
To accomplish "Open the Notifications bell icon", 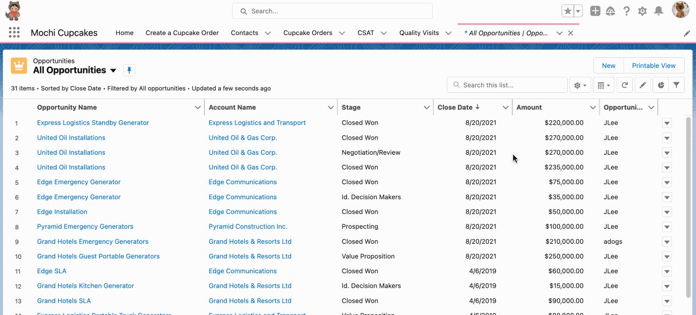I will coord(659,11).
